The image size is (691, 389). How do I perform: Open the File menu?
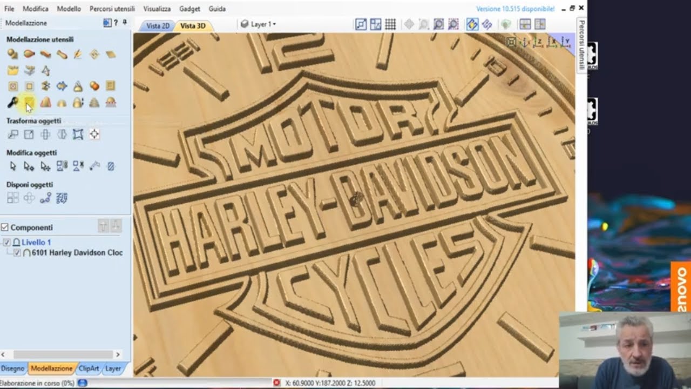pos(9,9)
